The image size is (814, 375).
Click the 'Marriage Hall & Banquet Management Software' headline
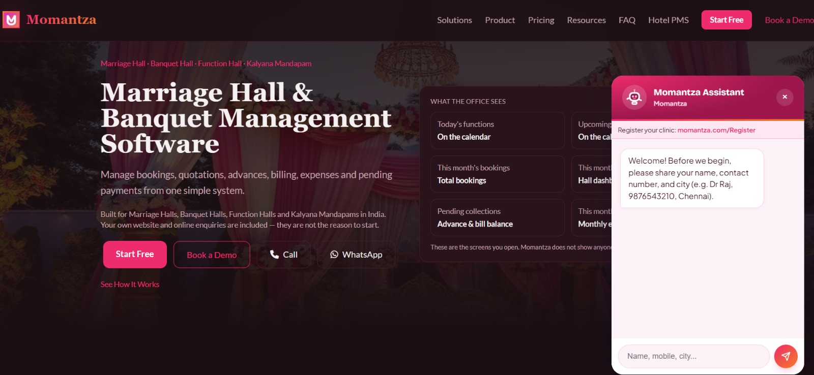pos(246,118)
